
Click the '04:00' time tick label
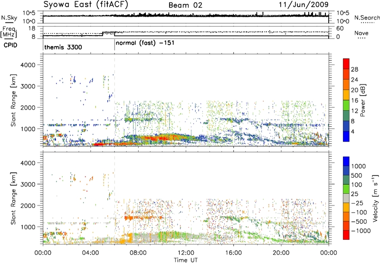click(90, 253)
